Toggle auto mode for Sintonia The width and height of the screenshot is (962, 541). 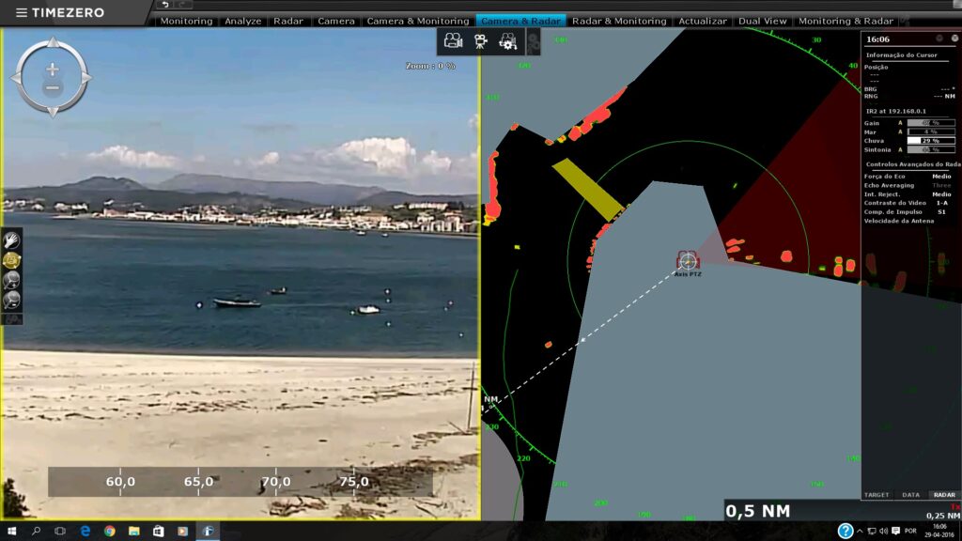point(900,149)
